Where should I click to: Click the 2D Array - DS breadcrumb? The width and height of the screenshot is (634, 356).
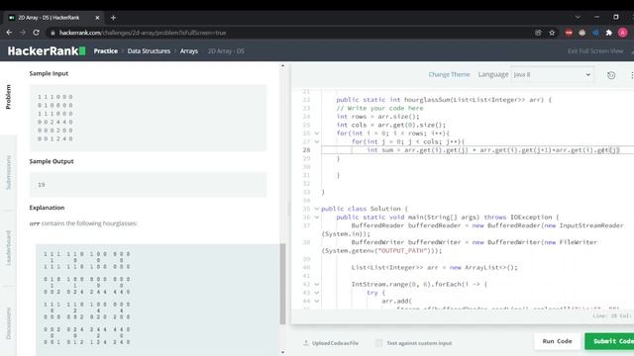tap(226, 51)
